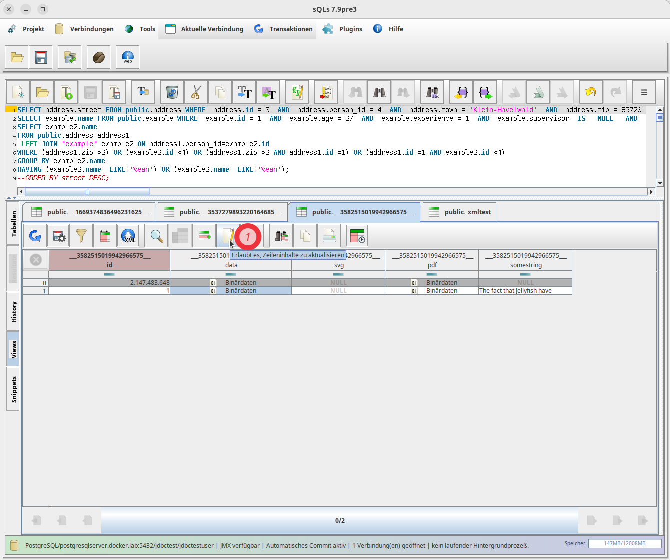The width and height of the screenshot is (670, 560).
Task: Refresh table data with blue circular arrow
Action: [x=35, y=236]
